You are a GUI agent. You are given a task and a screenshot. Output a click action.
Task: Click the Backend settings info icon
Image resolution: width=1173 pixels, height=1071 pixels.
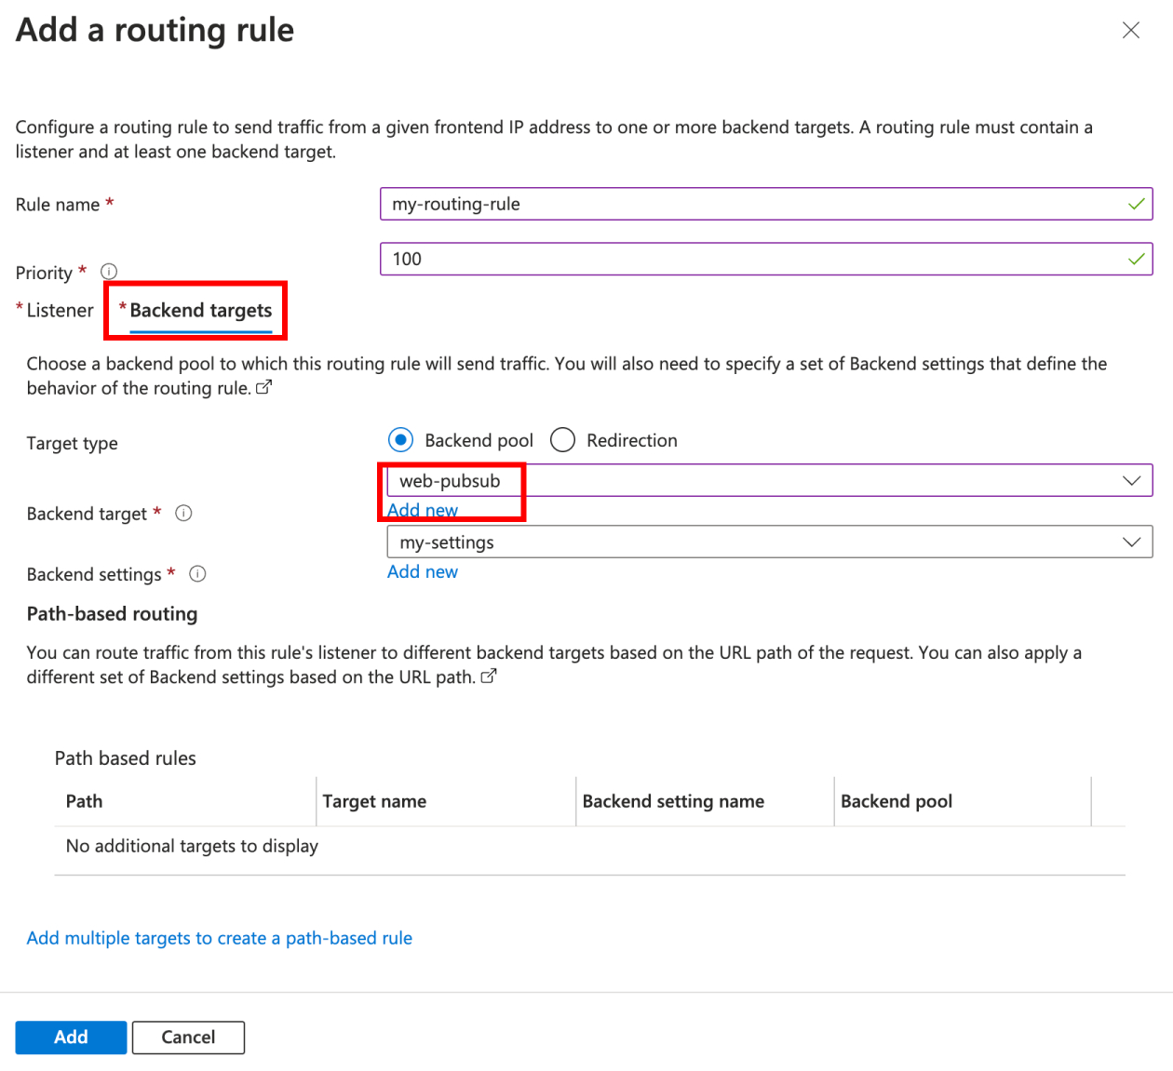point(197,574)
